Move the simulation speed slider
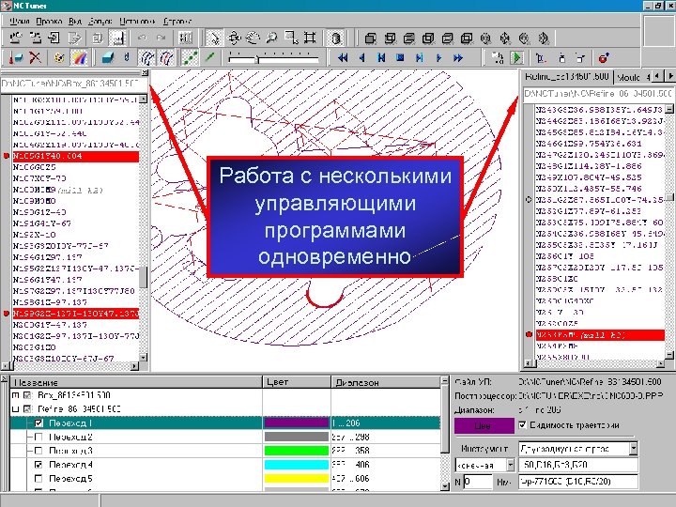Viewport: 676px width, 507px height. pyautogui.click(x=257, y=58)
